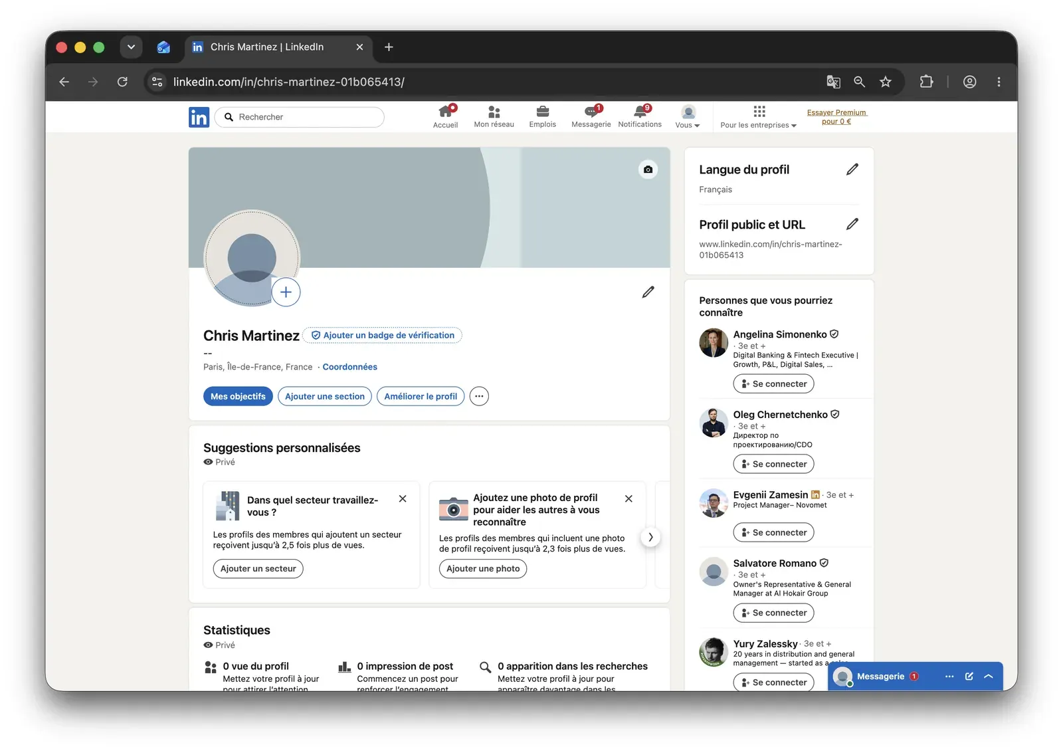Open translate page icon in address bar
The width and height of the screenshot is (1063, 751).
click(x=833, y=82)
